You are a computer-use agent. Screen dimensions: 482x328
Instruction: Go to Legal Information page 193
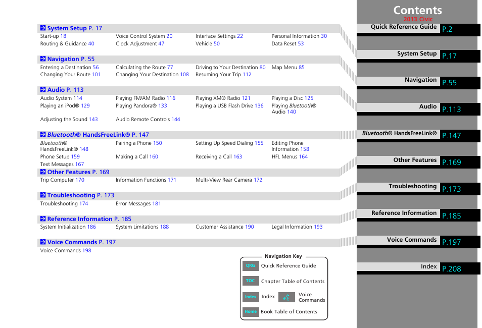pos(297,227)
